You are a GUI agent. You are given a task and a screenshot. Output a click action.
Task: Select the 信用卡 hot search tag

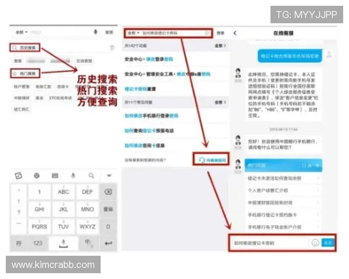(63, 87)
